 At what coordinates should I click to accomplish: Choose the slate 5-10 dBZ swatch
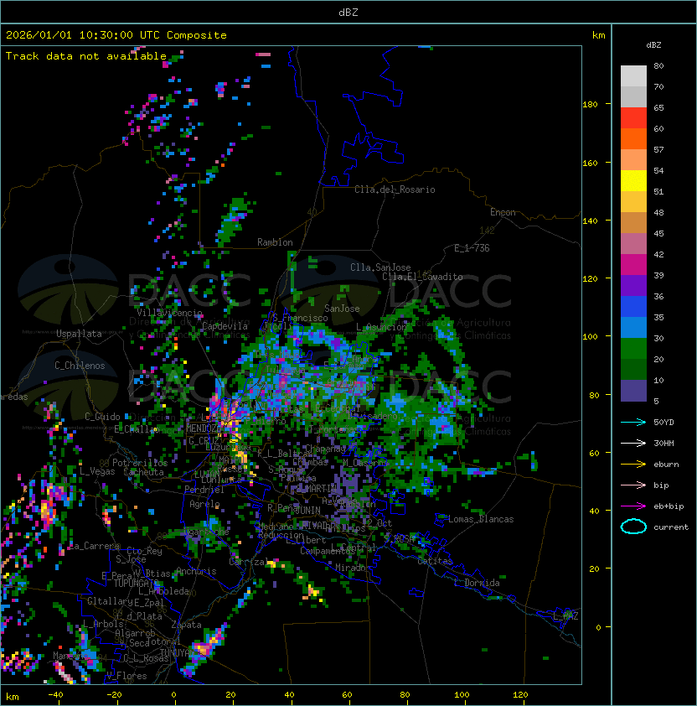(x=633, y=391)
